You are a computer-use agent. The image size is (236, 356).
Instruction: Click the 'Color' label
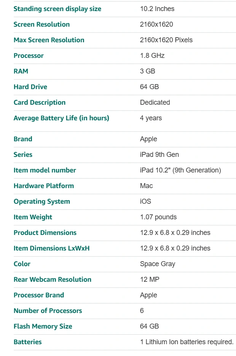tap(22, 264)
